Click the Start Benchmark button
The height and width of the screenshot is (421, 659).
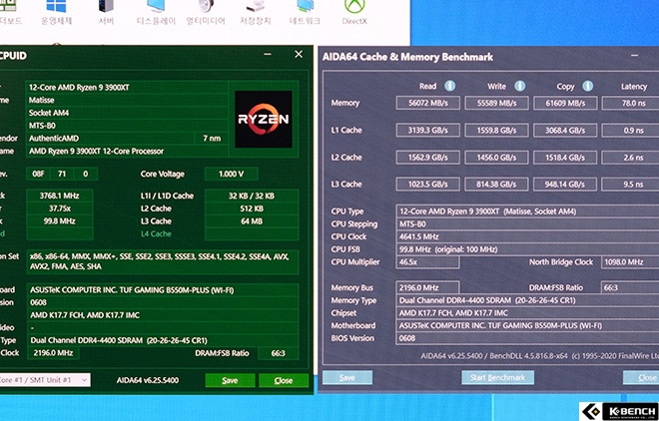[x=497, y=377]
